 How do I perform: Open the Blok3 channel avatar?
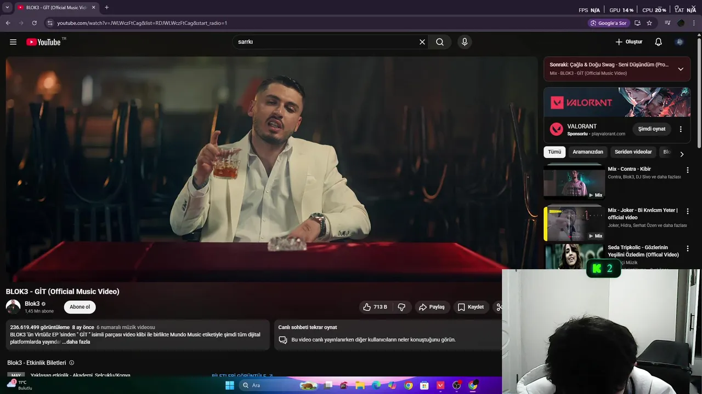pyautogui.click(x=13, y=307)
